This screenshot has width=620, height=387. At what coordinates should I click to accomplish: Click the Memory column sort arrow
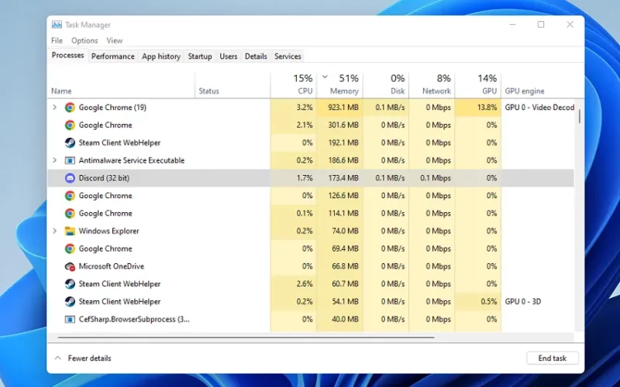click(x=325, y=77)
